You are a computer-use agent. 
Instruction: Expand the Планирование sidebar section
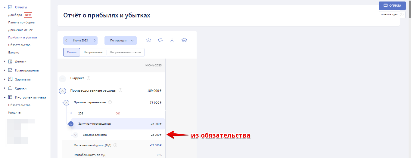[5, 70]
